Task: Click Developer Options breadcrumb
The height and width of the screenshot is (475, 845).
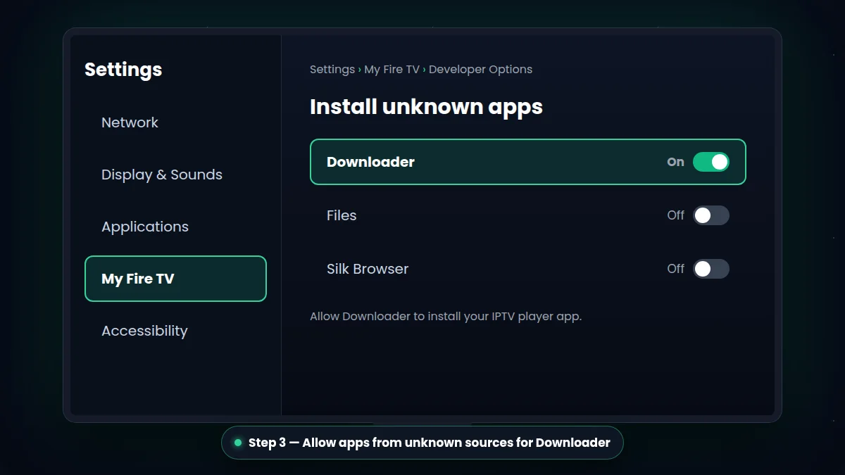Action: [480, 69]
